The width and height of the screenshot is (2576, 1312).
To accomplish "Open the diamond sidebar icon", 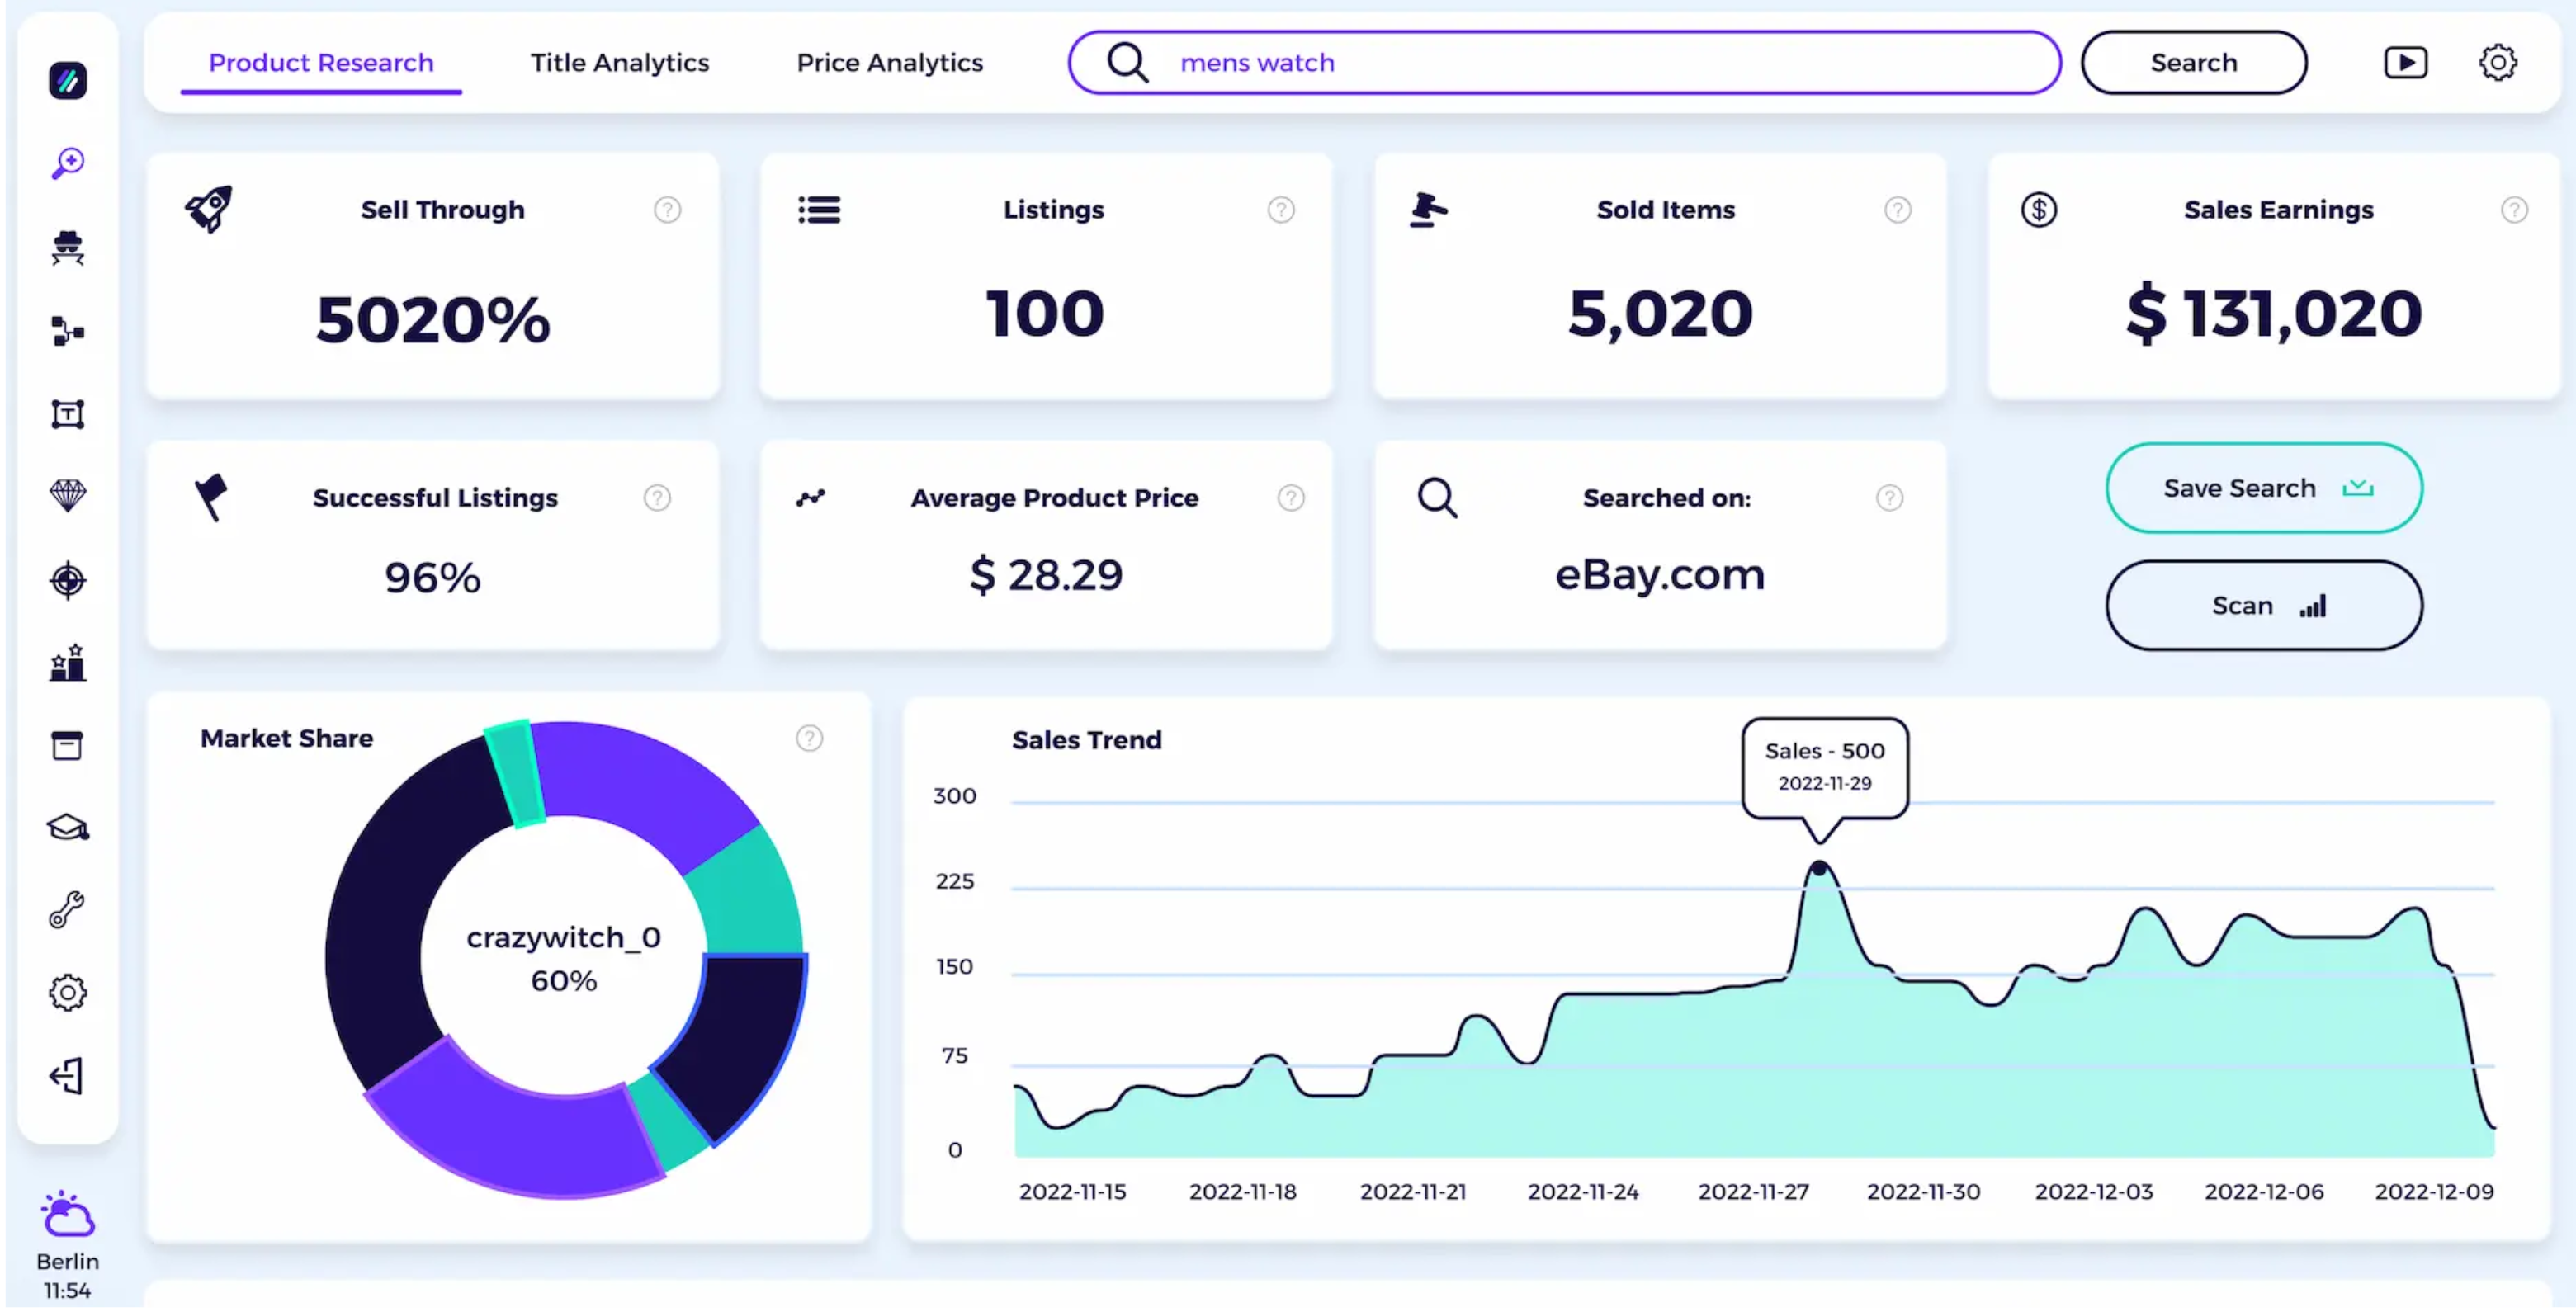I will click(x=68, y=496).
